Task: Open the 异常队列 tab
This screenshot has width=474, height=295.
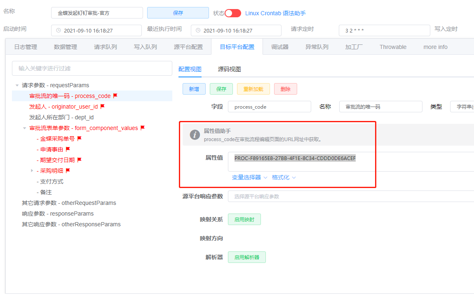Action: [317, 47]
